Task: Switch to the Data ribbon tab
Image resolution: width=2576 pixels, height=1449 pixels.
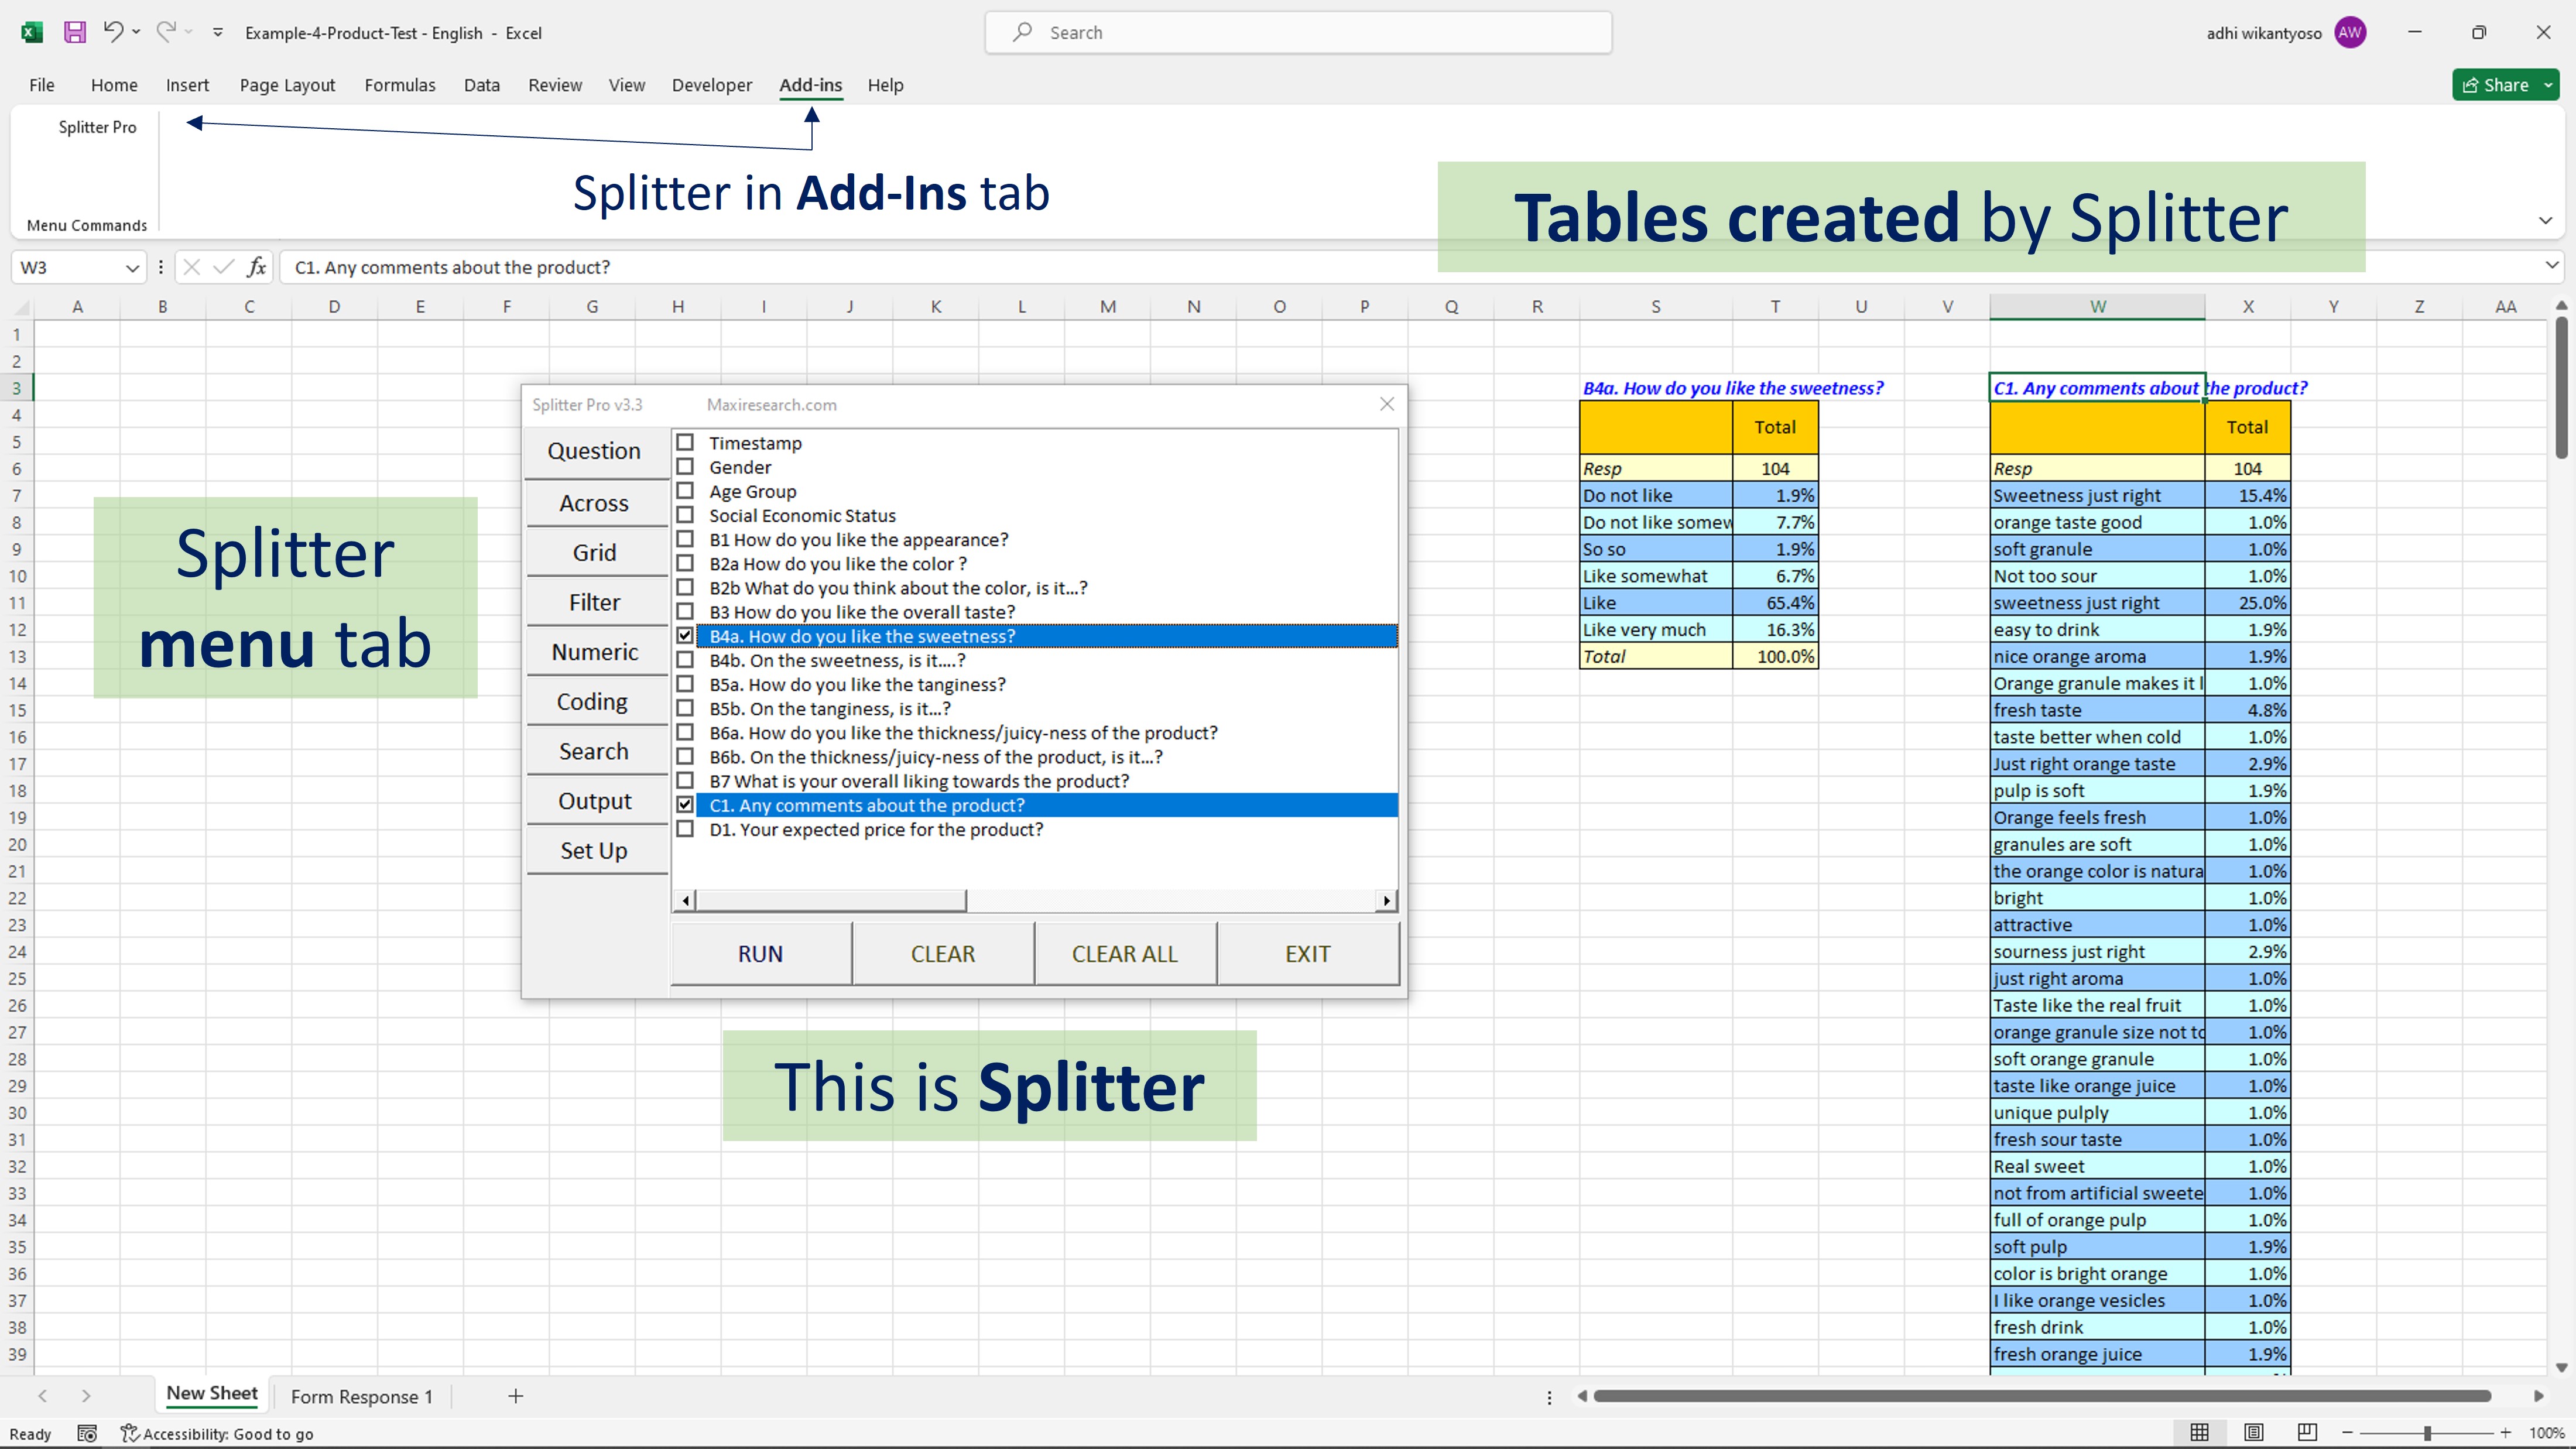Action: [481, 85]
